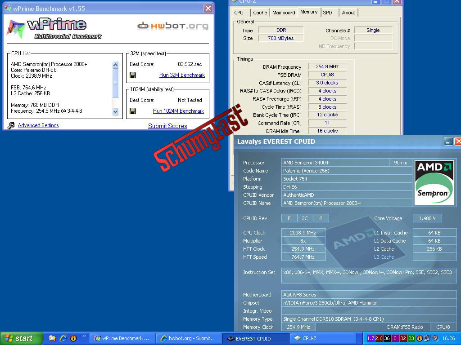Select the Memory tab in CPU-Z
Image resolution: width=461 pixels, height=345 pixels.
(x=309, y=12)
